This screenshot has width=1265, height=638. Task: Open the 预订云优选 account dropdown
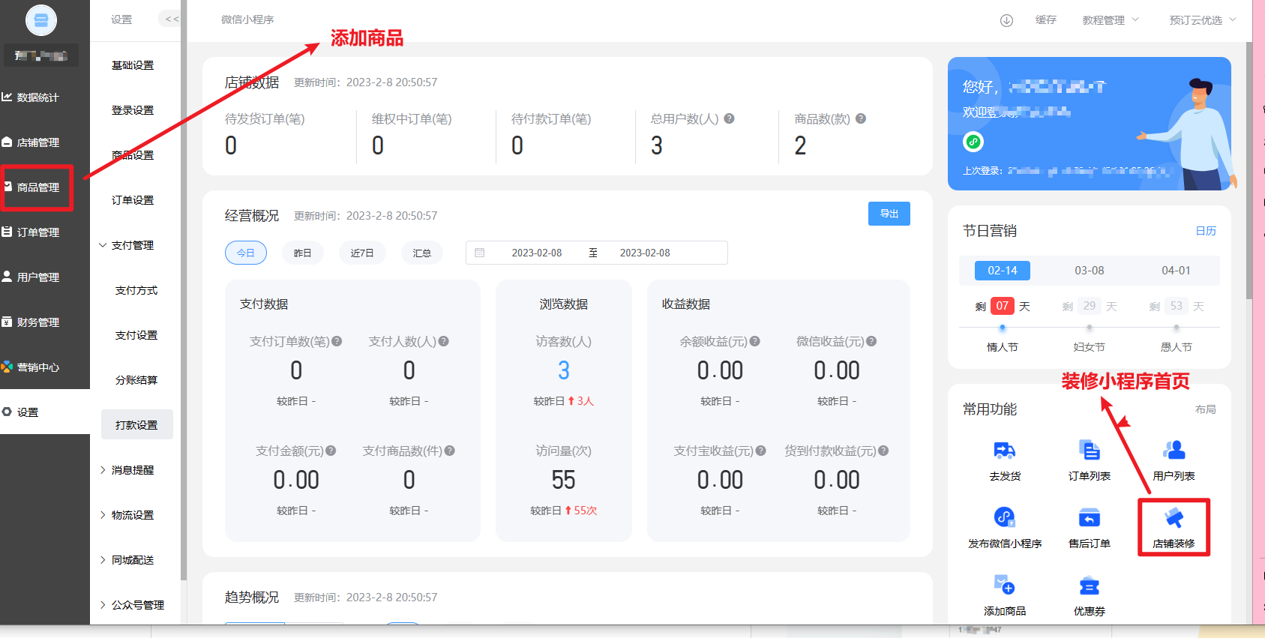(x=1203, y=20)
